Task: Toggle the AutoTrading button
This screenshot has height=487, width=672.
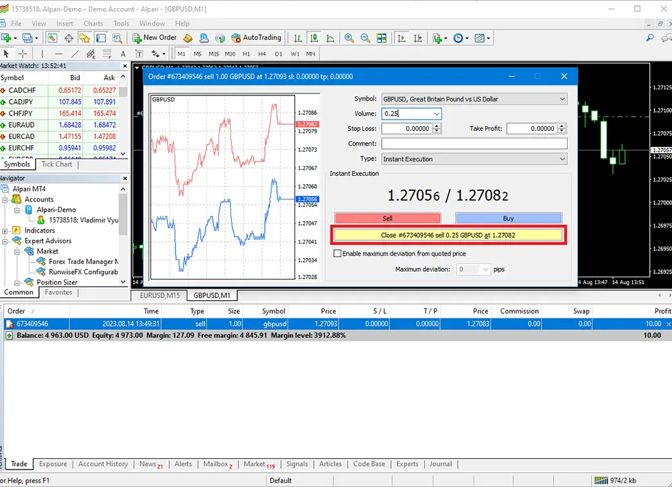Action: pyautogui.click(x=256, y=38)
